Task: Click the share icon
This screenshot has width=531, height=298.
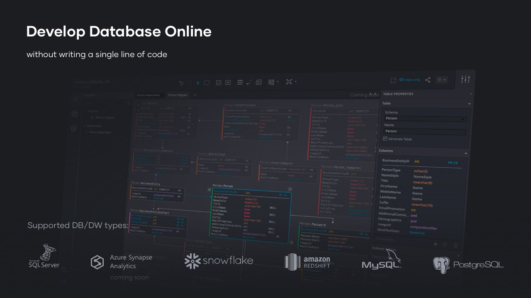Action: tap(428, 80)
